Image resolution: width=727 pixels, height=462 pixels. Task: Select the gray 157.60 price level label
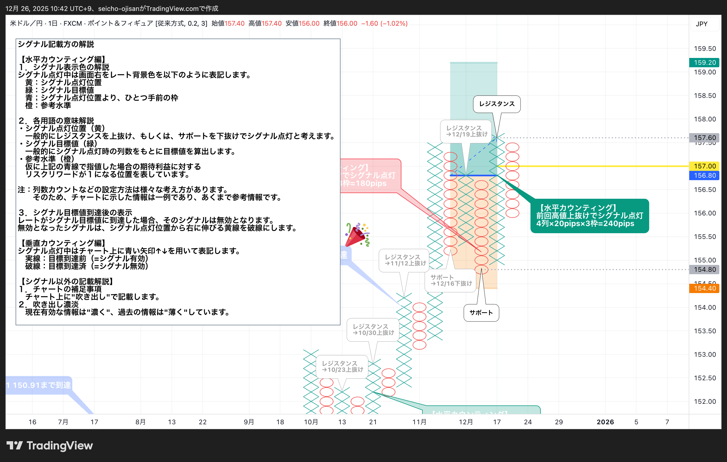704,137
